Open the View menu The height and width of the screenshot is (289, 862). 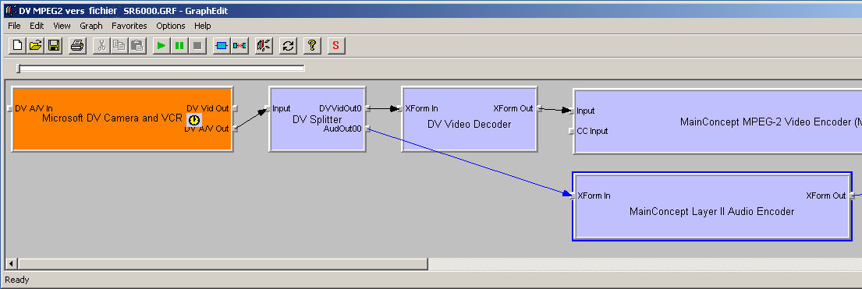click(62, 26)
